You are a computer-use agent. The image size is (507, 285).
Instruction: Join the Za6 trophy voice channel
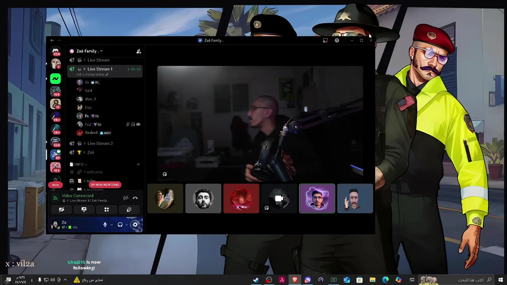105,152
